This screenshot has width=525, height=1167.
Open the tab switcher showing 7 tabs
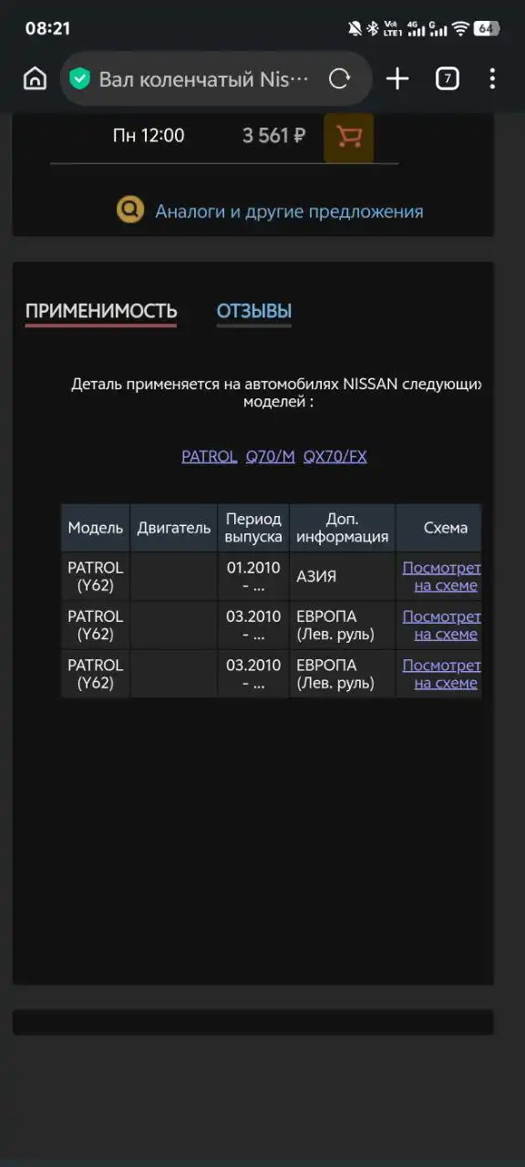coord(447,78)
